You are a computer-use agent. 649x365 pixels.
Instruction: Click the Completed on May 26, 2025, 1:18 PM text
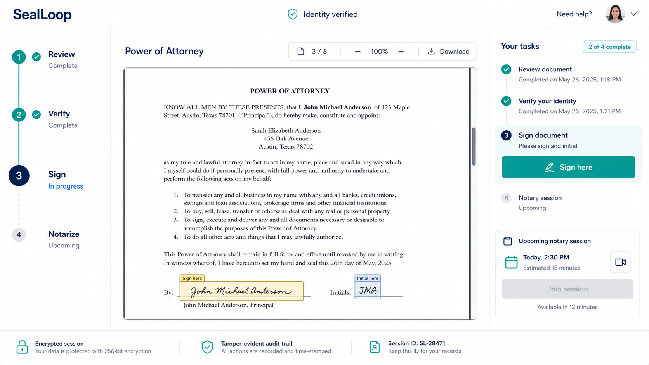[570, 80]
